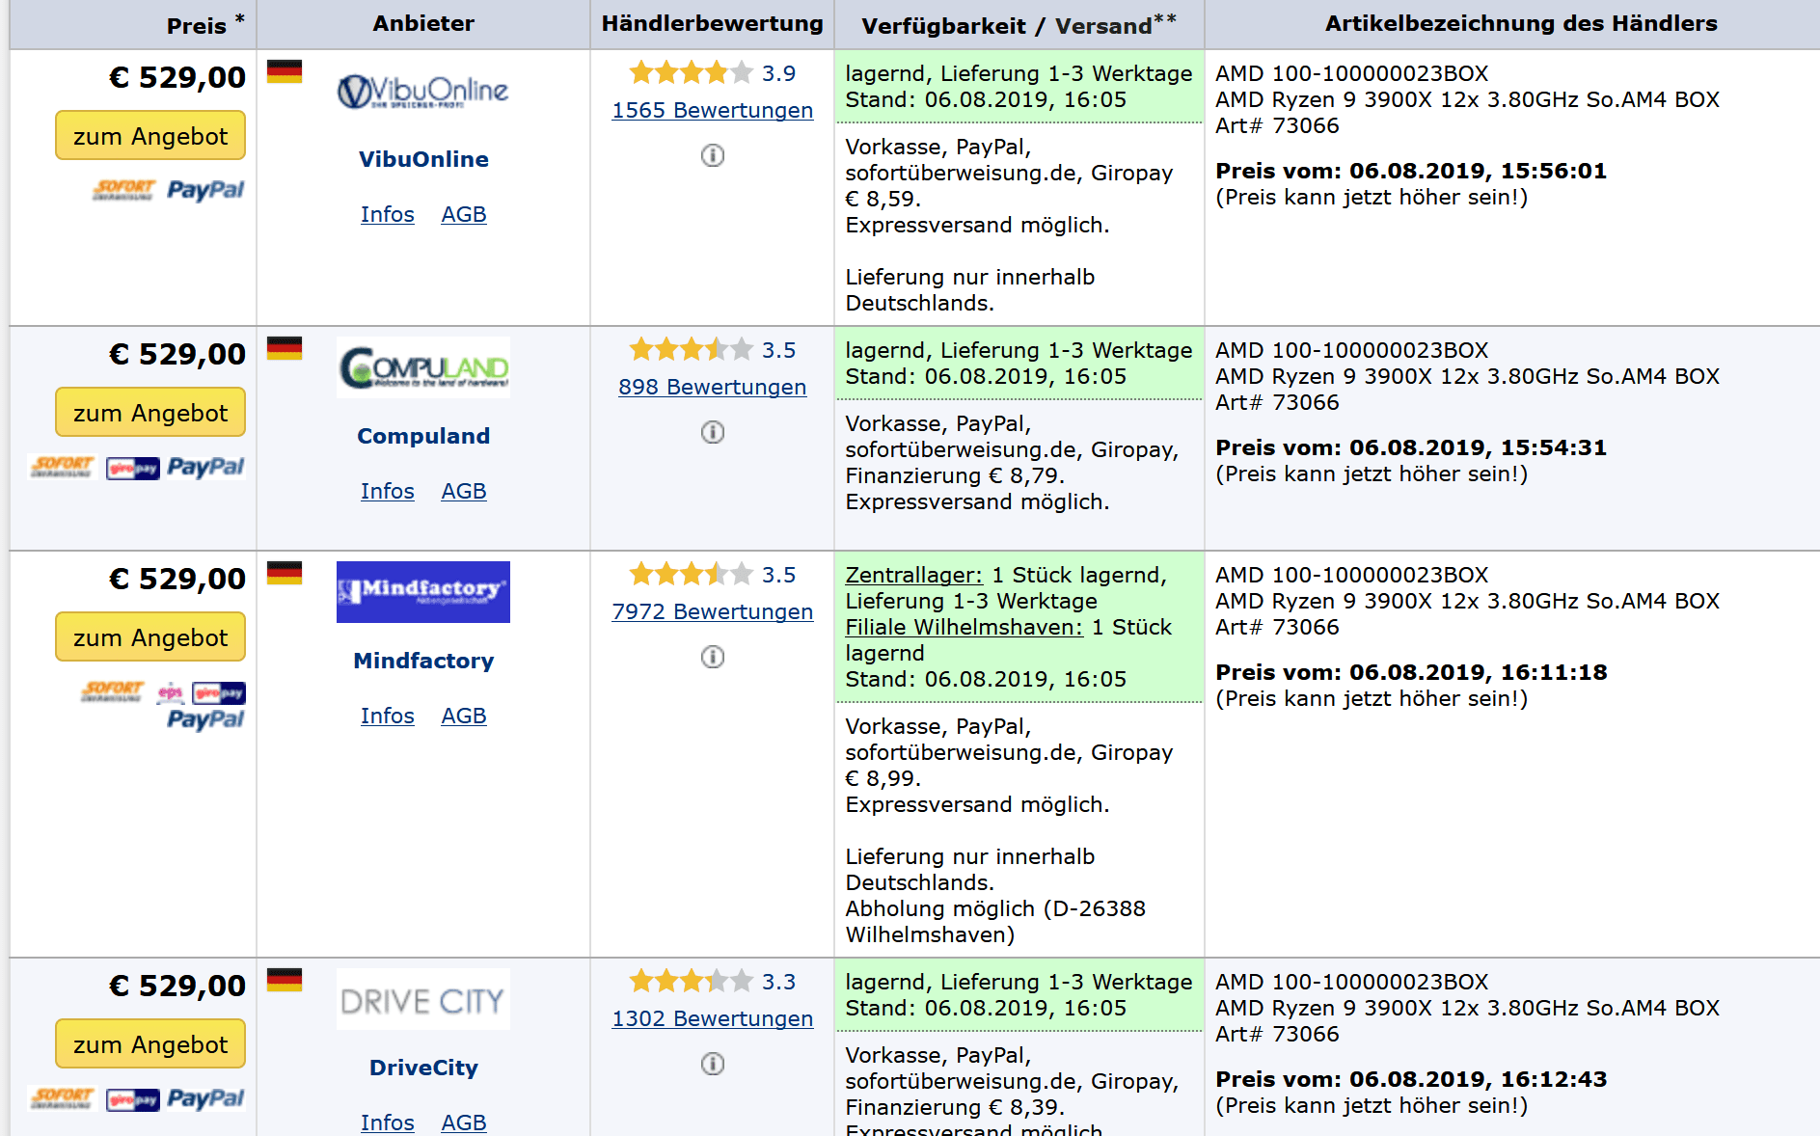Screen dimensions: 1820x1136
Task: Click the Drive City shop logo
Action: [x=423, y=1000]
